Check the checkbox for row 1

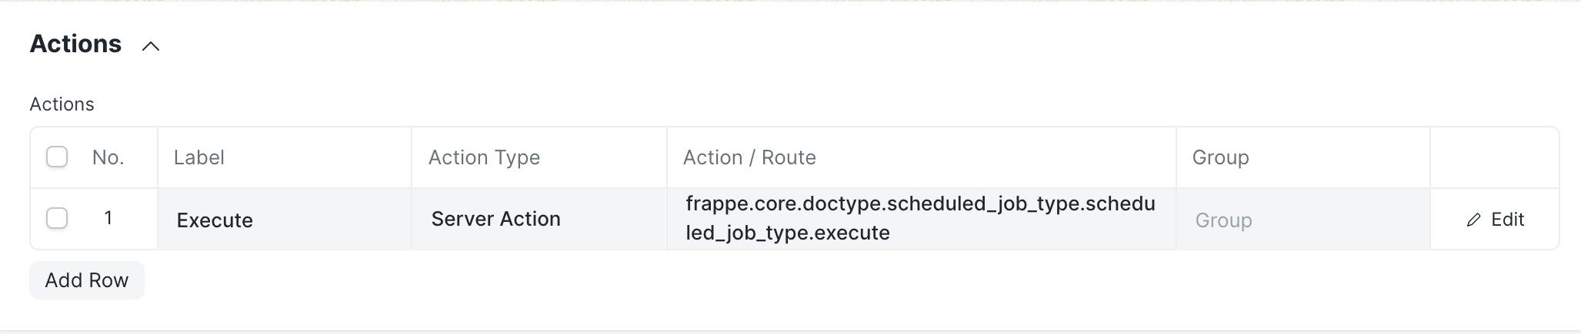tap(57, 219)
